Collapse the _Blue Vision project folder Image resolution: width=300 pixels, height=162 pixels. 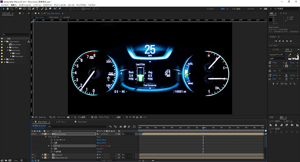pos(5,42)
